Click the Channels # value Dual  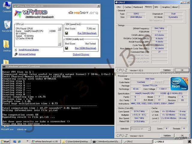173,14
